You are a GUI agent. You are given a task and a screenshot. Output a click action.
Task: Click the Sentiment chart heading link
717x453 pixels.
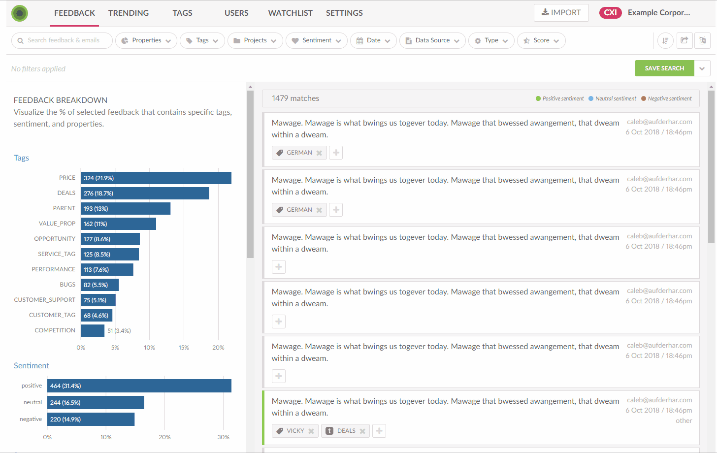point(32,366)
